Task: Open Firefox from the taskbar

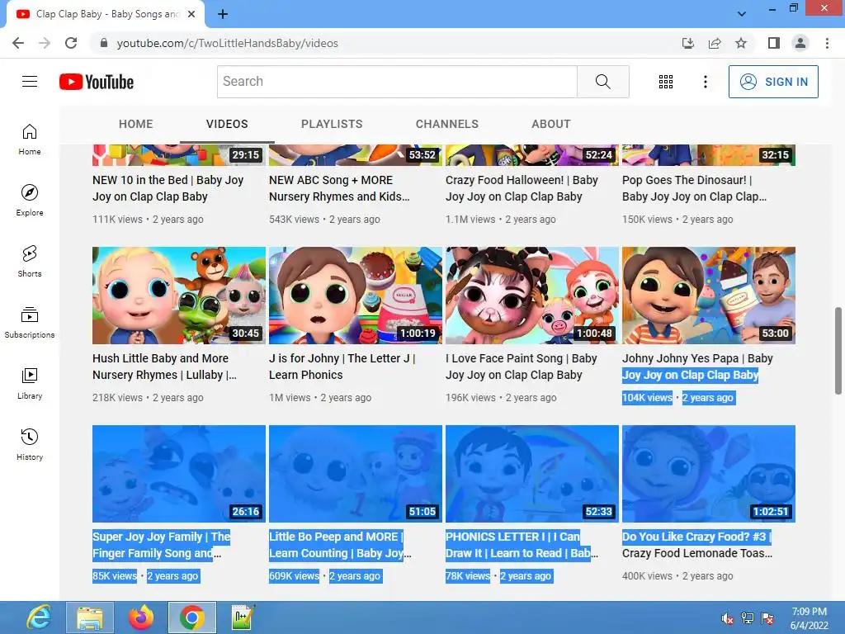Action: [141, 617]
